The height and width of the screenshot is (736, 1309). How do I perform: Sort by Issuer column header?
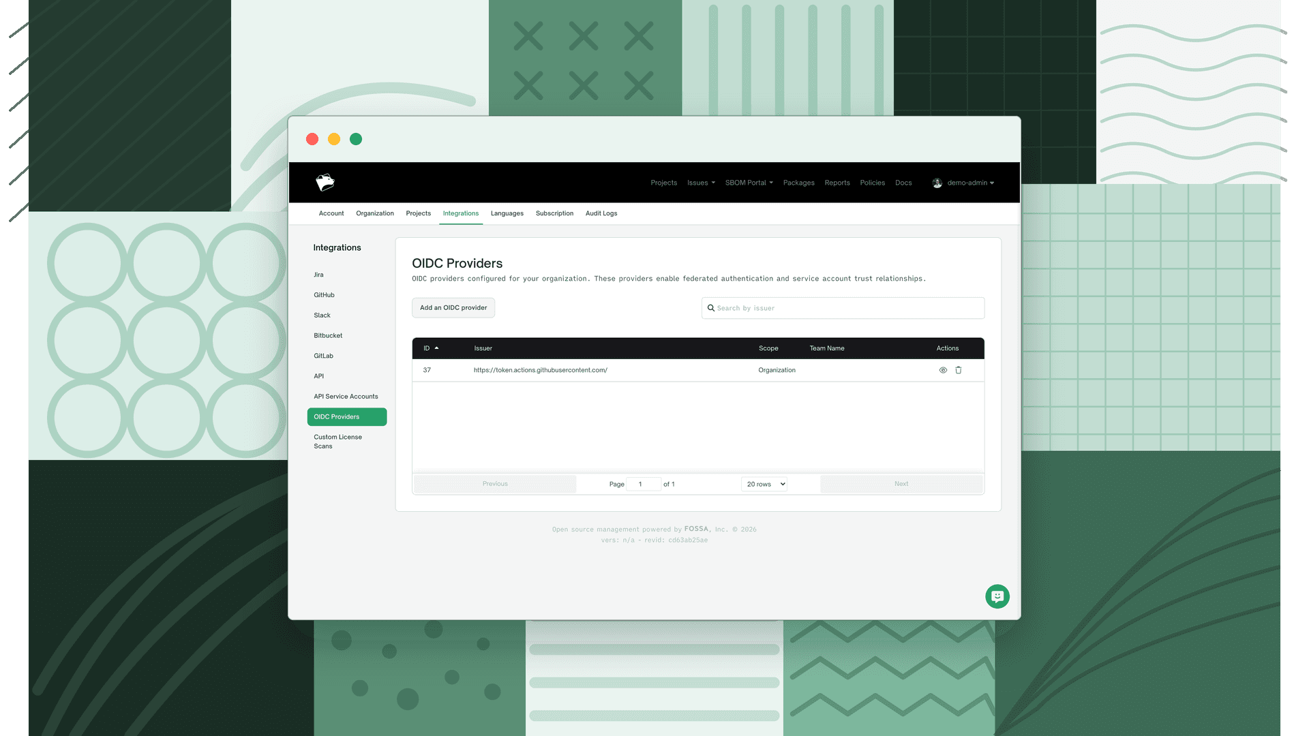pos(483,348)
